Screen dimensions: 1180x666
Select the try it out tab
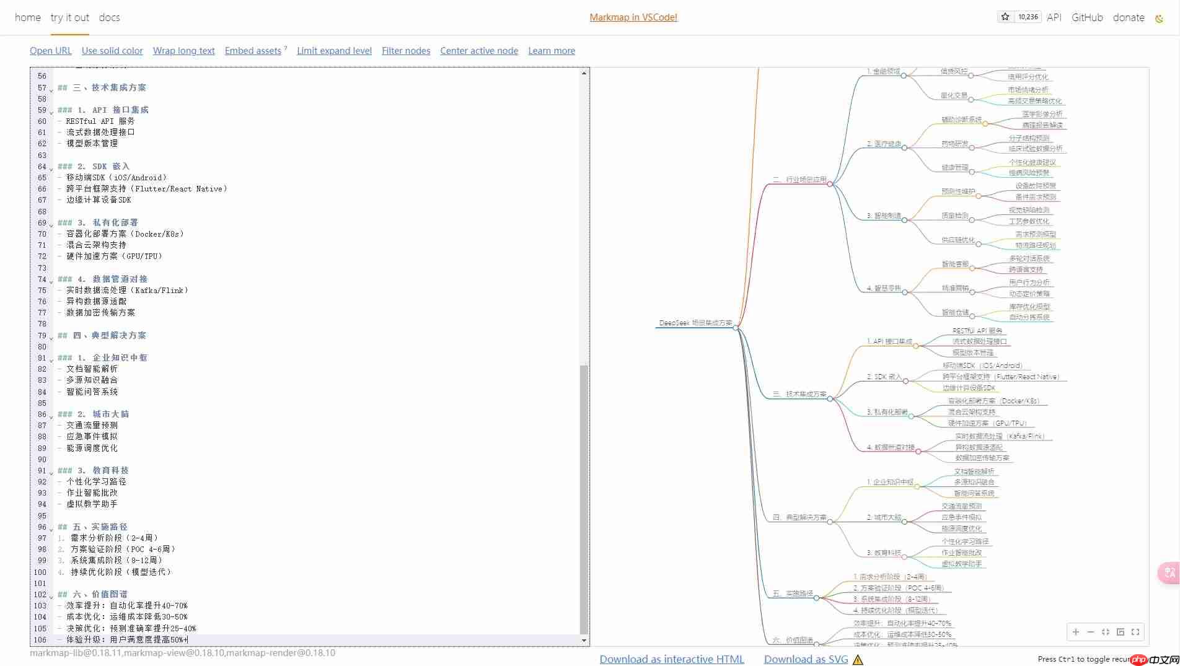(70, 17)
